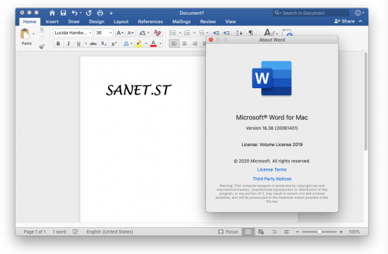The width and height of the screenshot is (388, 254).
Task: Open underline style dropdown arrow
Action: pos(86,44)
